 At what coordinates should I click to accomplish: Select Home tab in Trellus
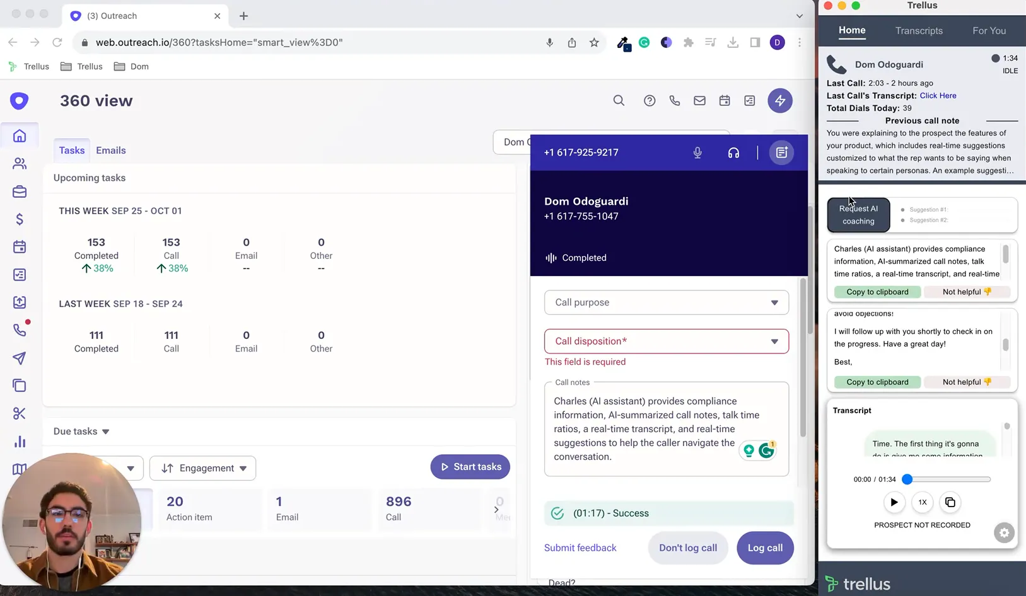852,30
